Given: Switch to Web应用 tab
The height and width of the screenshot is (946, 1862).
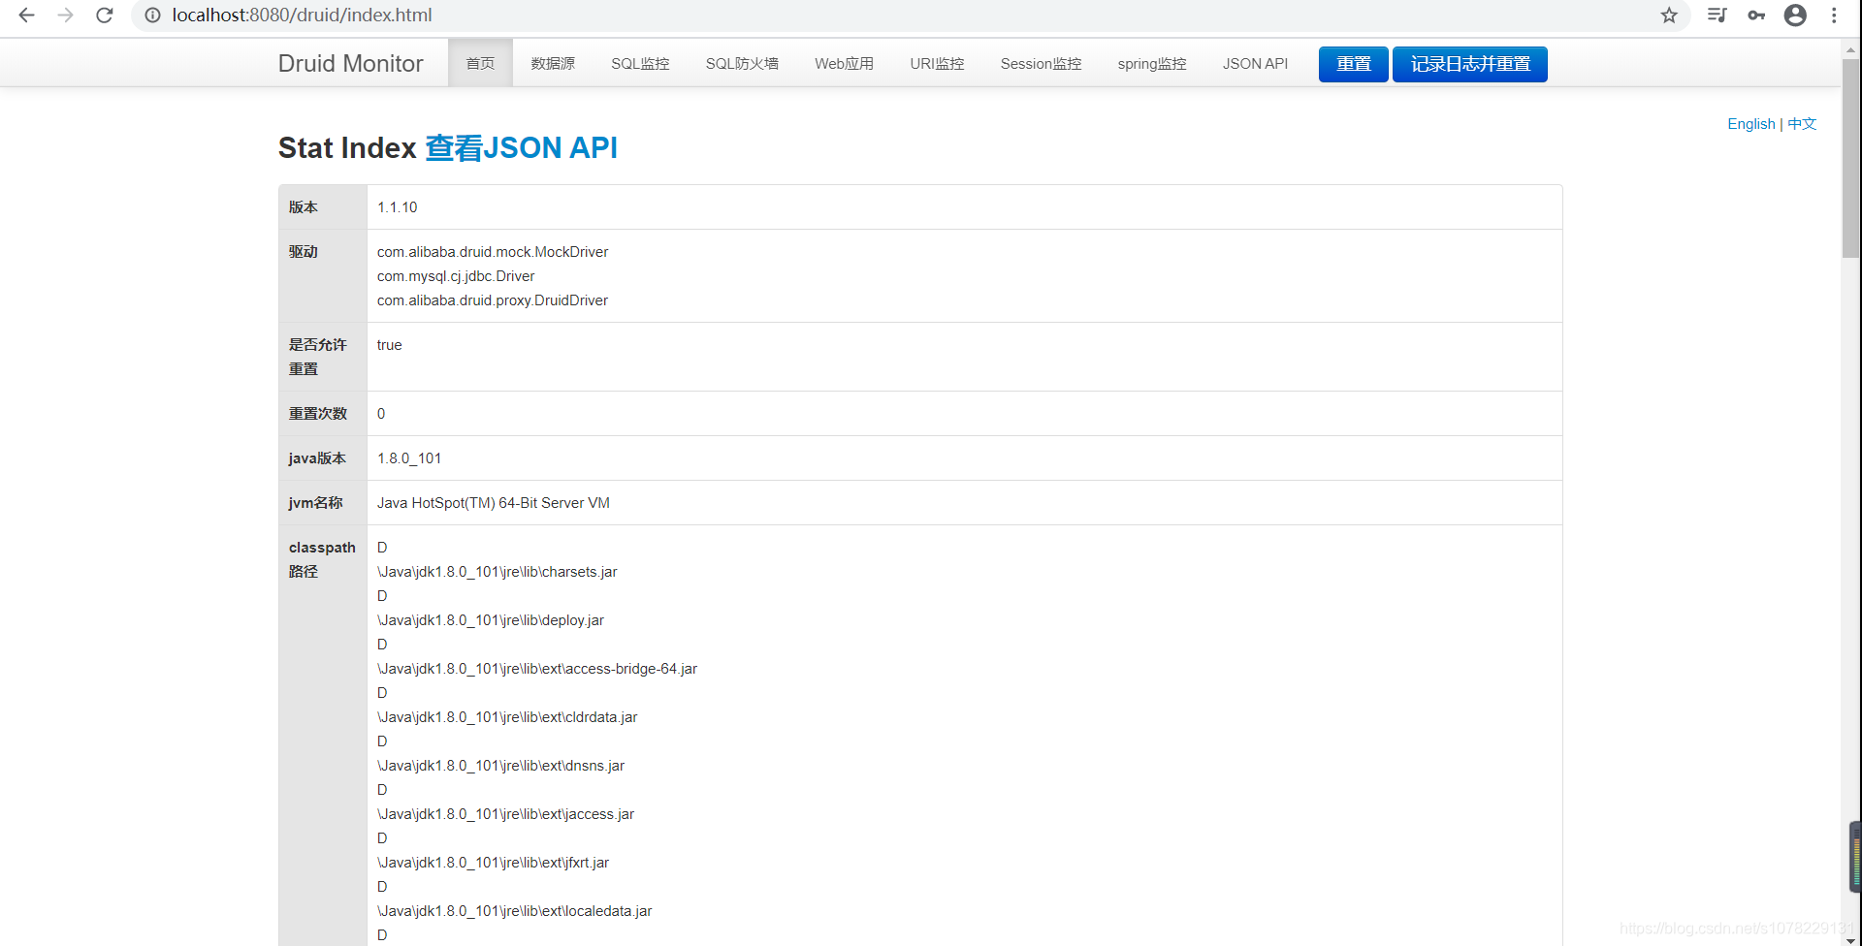Looking at the screenshot, I should pos(844,63).
